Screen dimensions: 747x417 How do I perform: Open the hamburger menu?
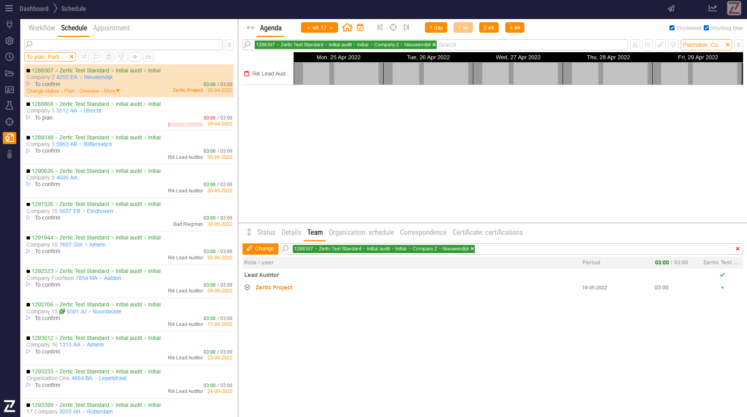[x=9, y=9]
